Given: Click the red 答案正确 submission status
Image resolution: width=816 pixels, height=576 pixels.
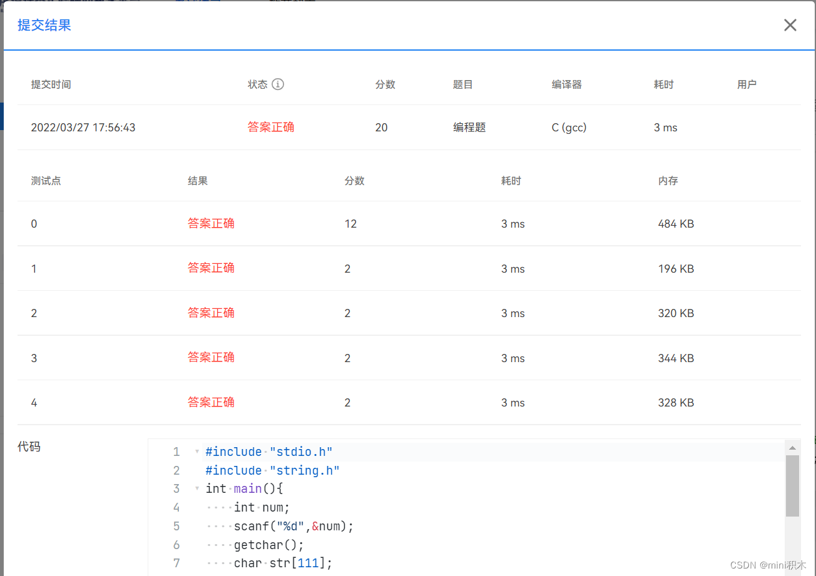Looking at the screenshot, I should pyautogui.click(x=271, y=127).
